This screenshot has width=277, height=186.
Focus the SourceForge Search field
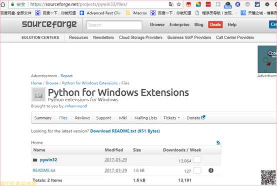114,25
